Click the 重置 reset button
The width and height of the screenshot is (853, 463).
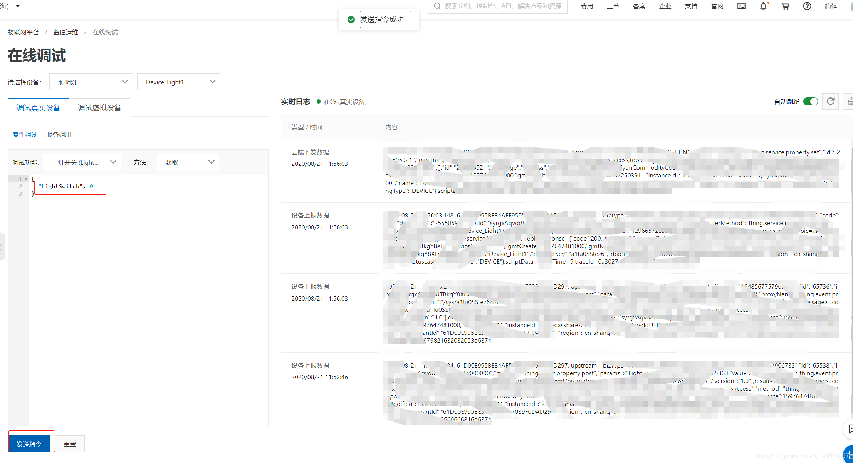point(70,444)
